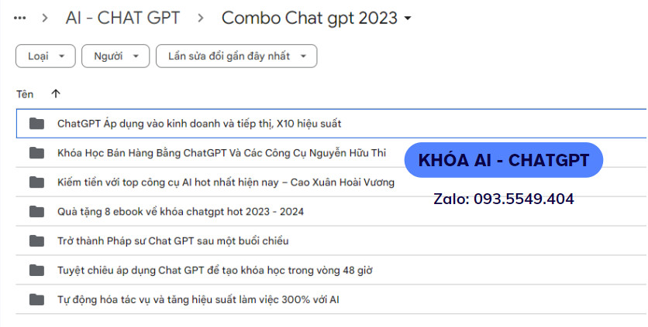The width and height of the screenshot is (648, 327).
Task: Navigate to AI - CHAT GPT breadcrumb
Action: tap(126, 17)
